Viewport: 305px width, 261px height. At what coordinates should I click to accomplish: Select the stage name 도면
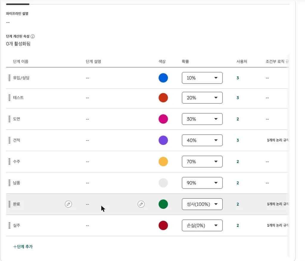point(17,119)
